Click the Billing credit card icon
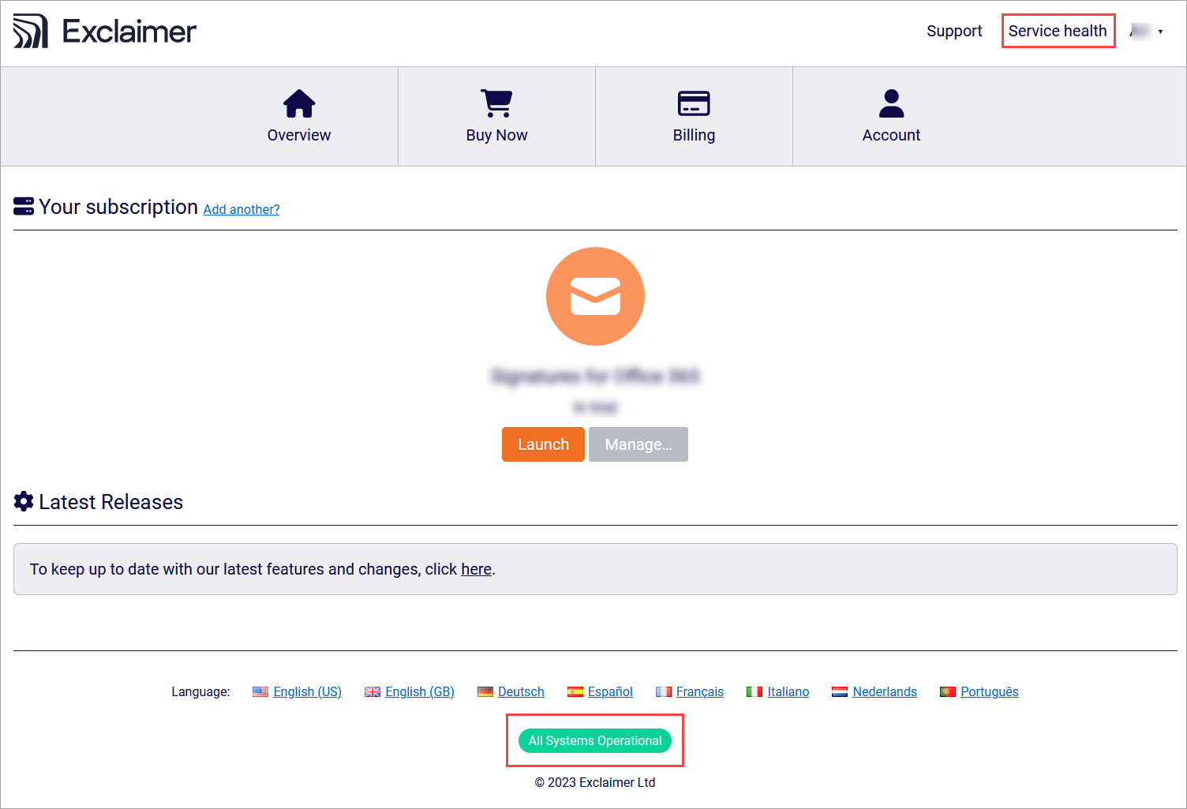The width and height of the screenshot is (1187, 809). (693, 103)
